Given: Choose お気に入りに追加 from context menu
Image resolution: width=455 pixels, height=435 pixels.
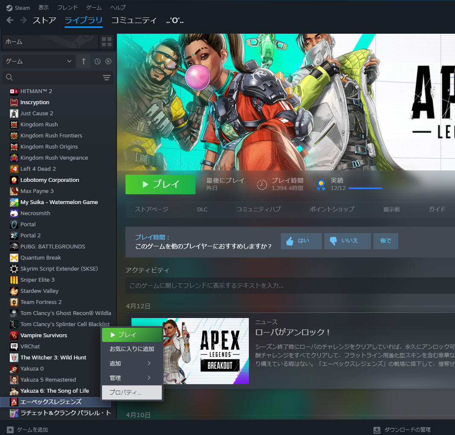Looking at the screenshot, I should pos(132,349).
